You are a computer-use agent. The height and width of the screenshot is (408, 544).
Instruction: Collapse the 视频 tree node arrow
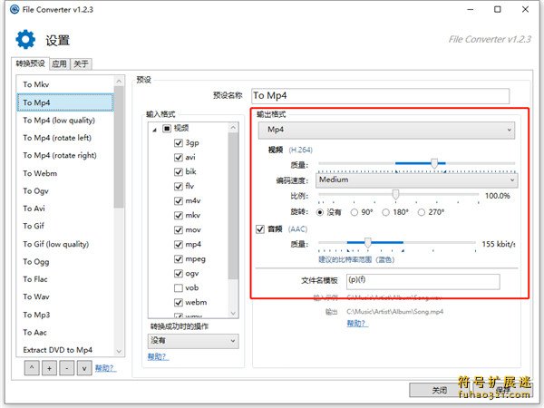(x=155, y=130)
